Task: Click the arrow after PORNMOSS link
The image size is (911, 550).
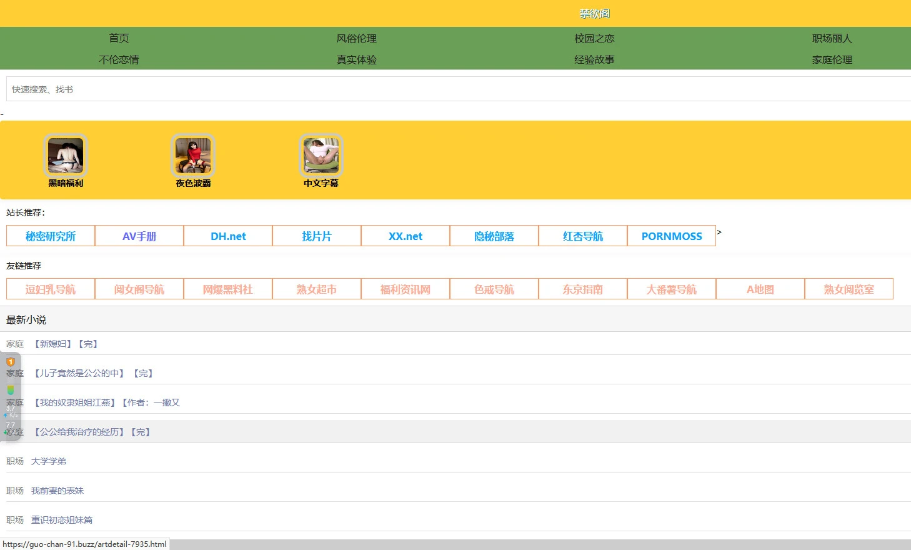Action: [x=719, y=232]
